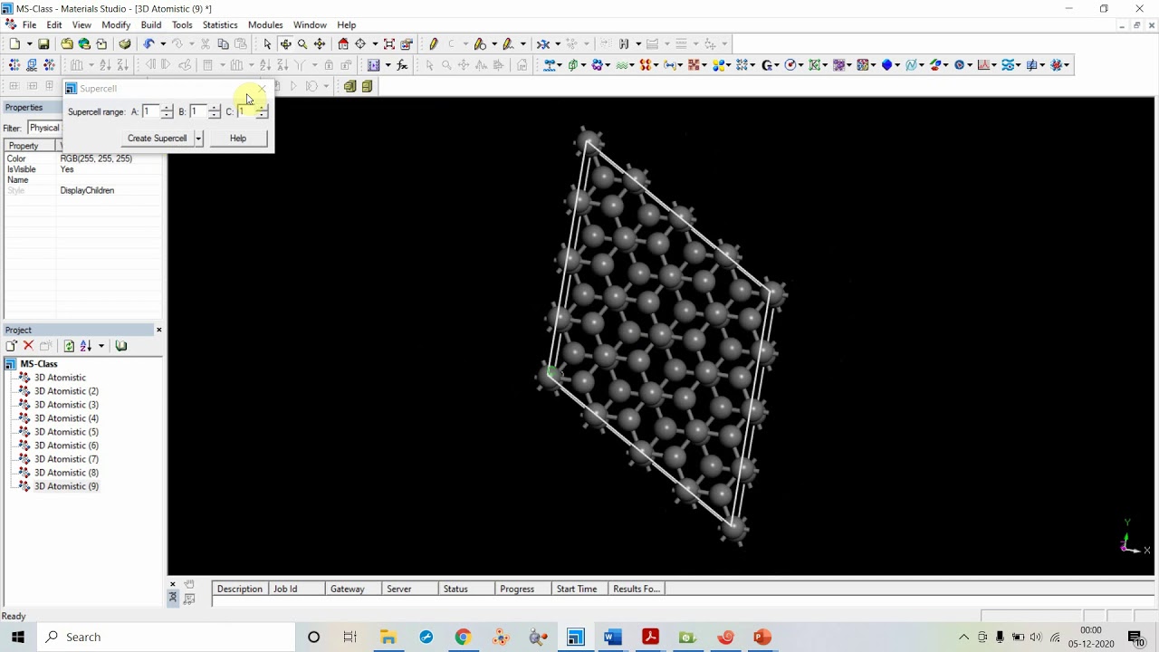Click the Fit to View icon

[389, 43]
